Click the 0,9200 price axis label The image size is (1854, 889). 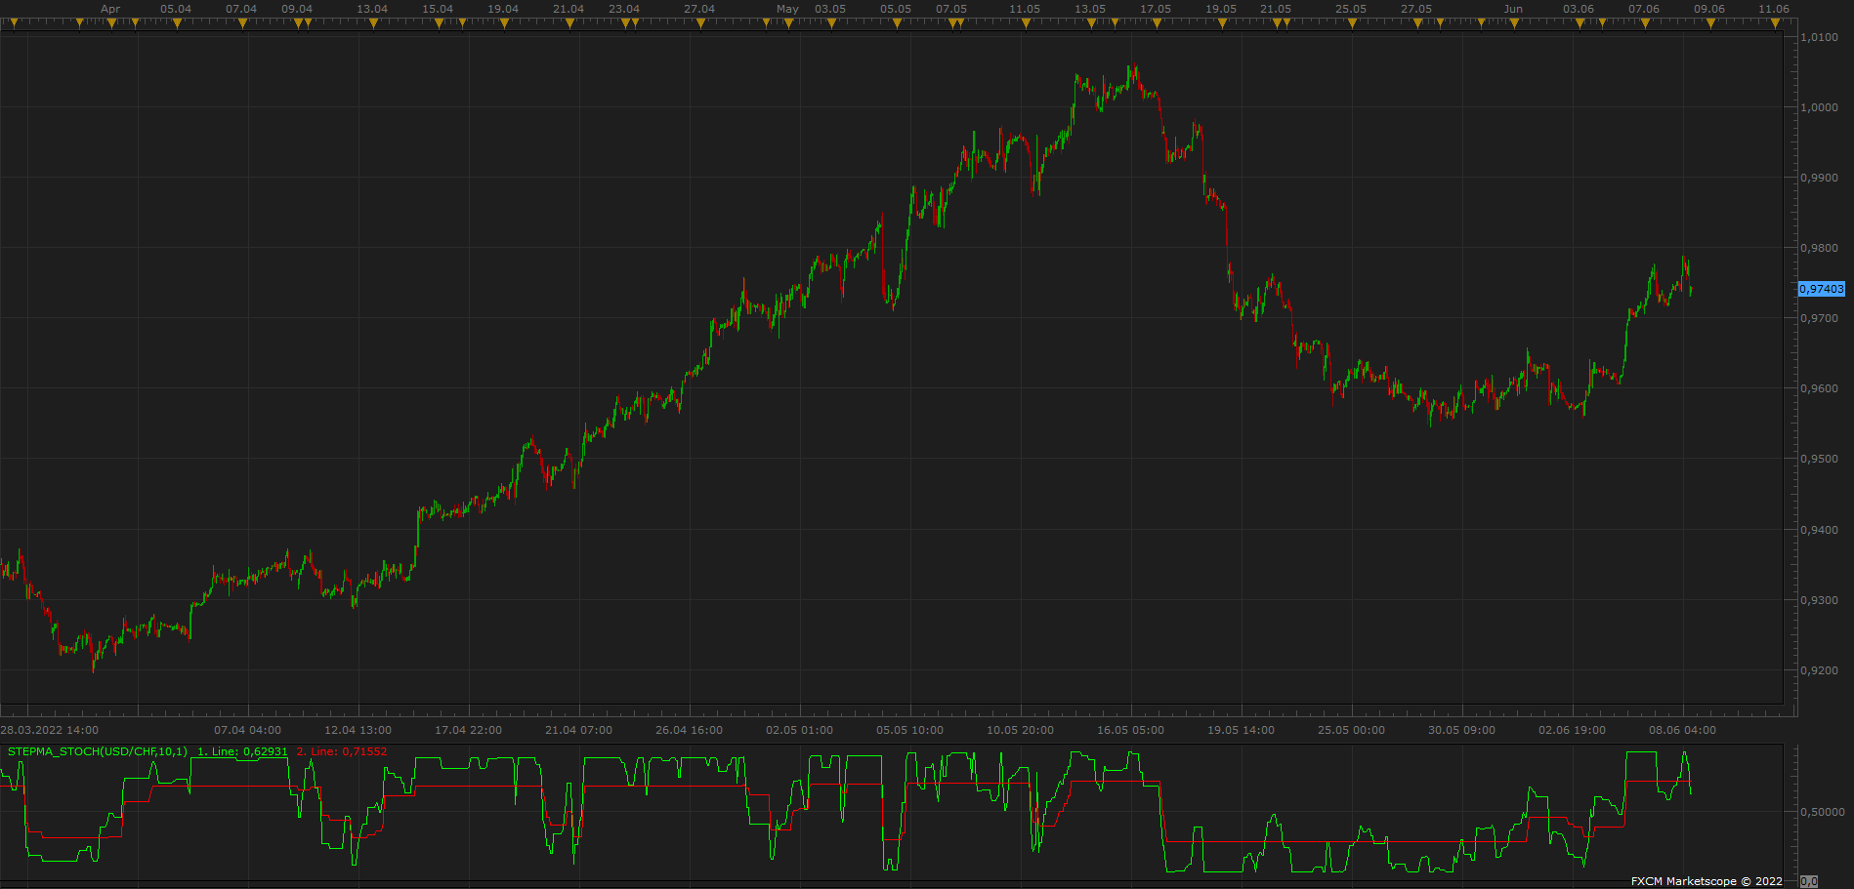(x=1819, y=670)
